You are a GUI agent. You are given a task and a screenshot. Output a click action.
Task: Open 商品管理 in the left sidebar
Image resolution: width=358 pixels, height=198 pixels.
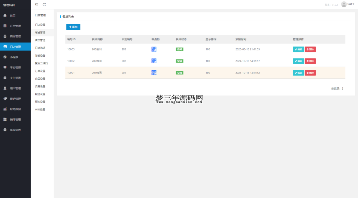[15, 36]
